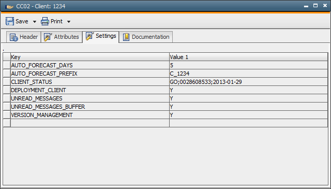Click the Value 1 column header

coord(248,57)
